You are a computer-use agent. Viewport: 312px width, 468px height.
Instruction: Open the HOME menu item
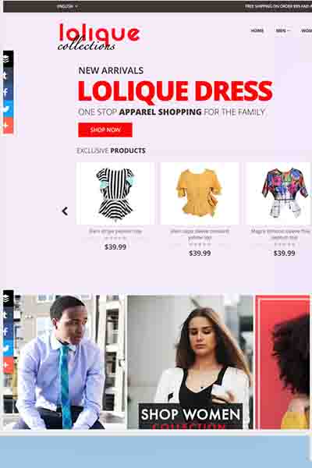click(257, 30)
